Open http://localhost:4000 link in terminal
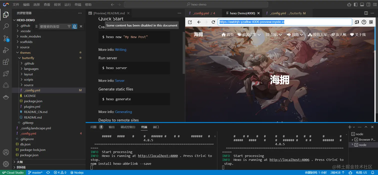Image resolution: width=378 pixels, height=175 pixels. click(158, 156)
